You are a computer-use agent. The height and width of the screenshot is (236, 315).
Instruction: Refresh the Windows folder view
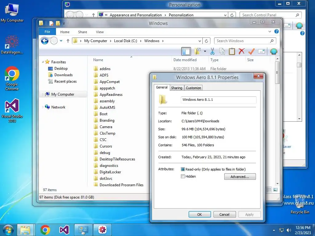[x=206, y=41]
